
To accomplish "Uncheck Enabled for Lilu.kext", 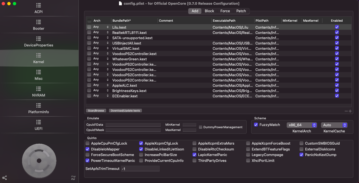I will [337, 27].
